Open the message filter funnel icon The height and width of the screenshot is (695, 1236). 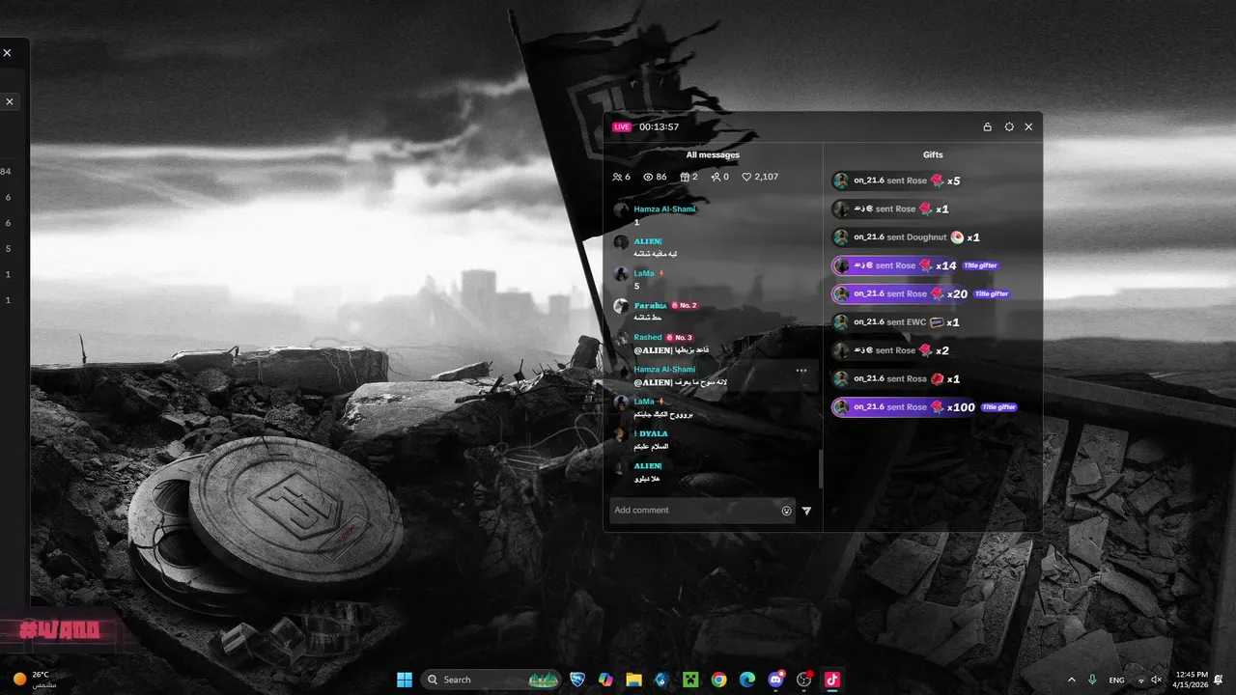click(806, 511)
